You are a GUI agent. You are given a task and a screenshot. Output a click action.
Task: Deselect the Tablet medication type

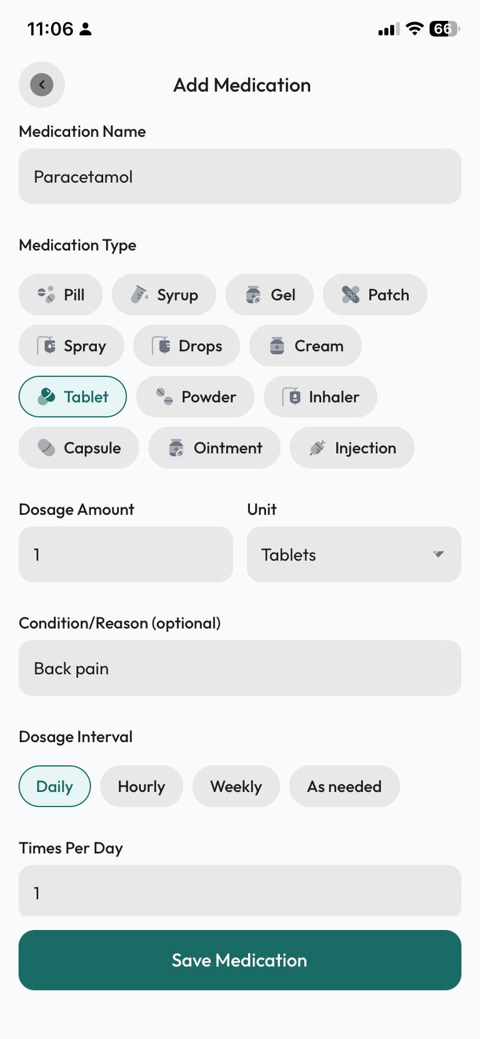pos(73,397)
